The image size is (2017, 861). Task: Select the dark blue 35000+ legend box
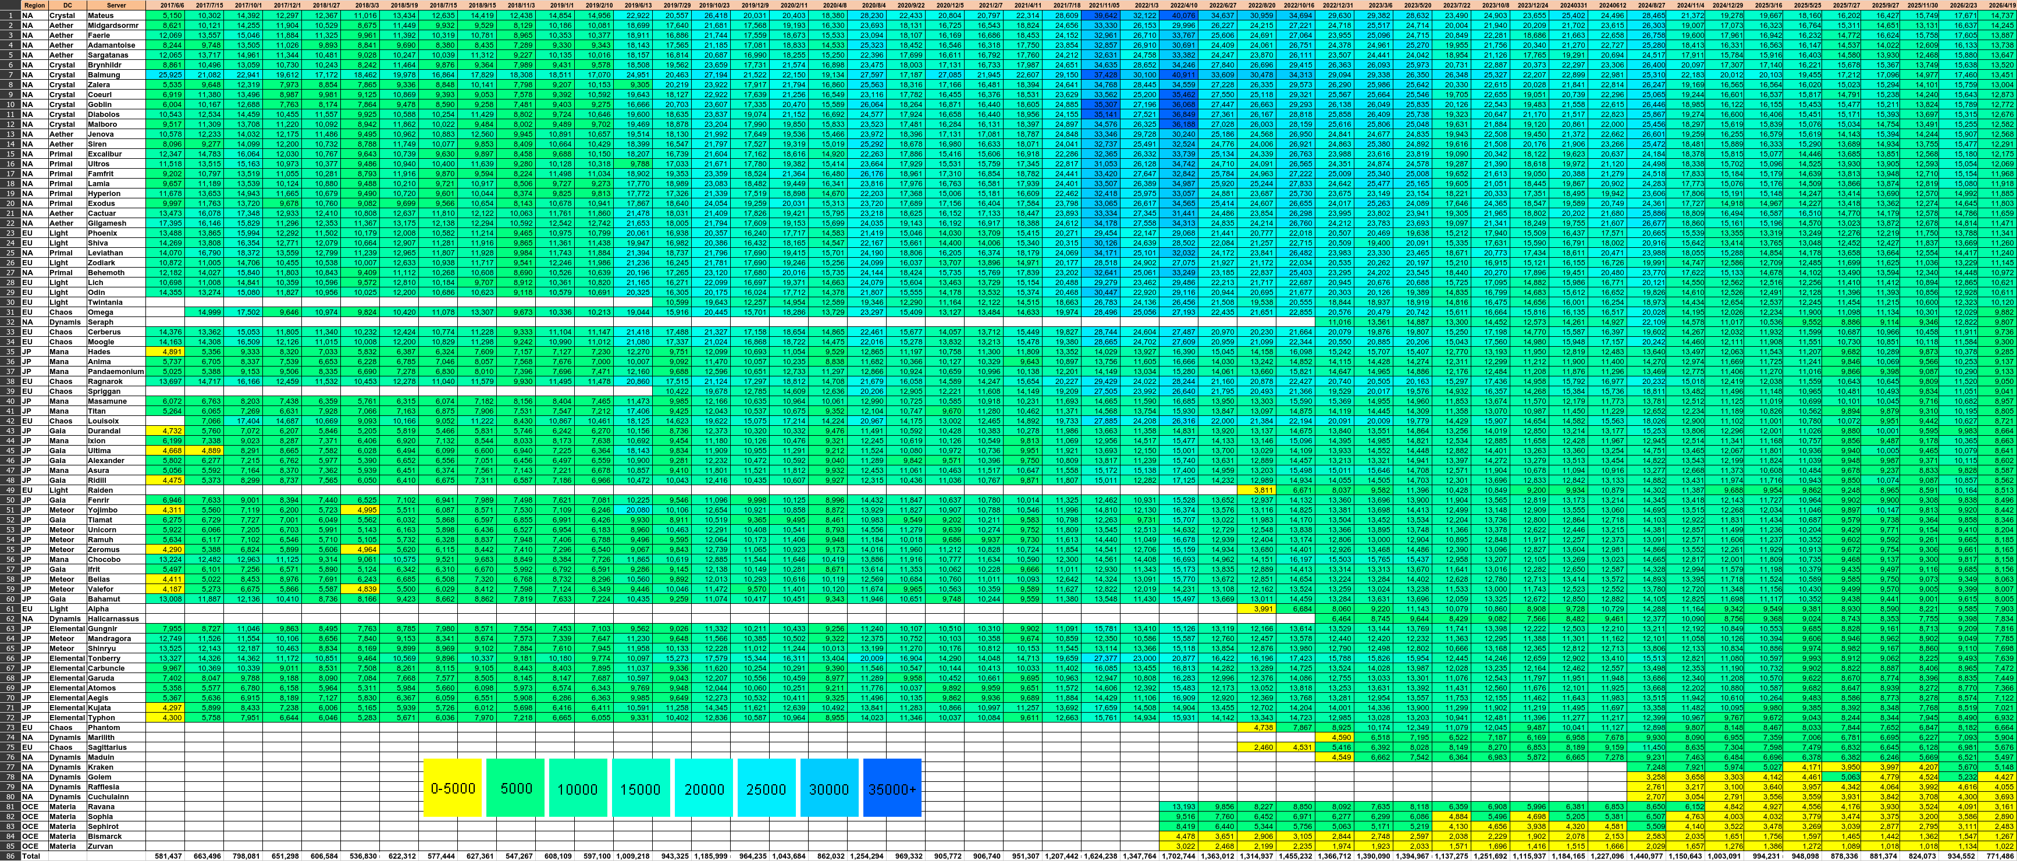[891, 788]
